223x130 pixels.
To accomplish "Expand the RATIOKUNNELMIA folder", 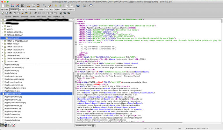I will pyautogui.click(x=3, y=32).
